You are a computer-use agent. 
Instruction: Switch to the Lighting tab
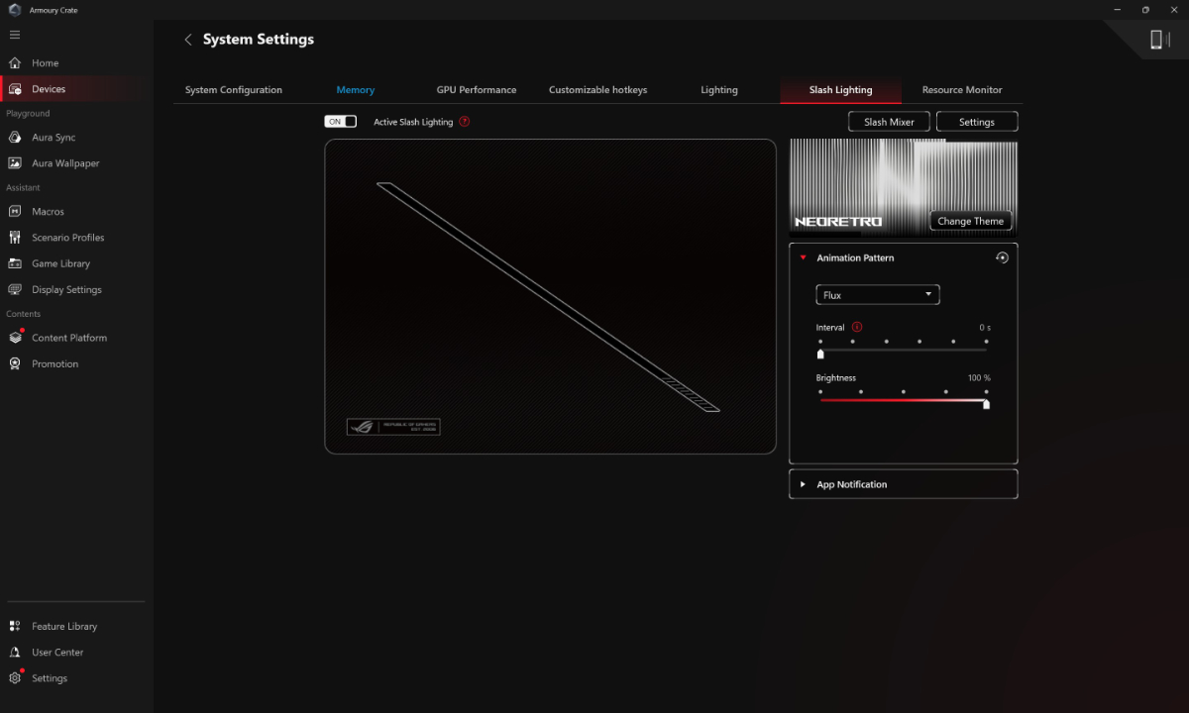point(719,90)
